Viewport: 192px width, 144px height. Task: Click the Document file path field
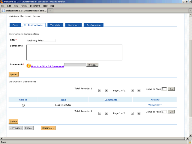[x=75, y=65]
